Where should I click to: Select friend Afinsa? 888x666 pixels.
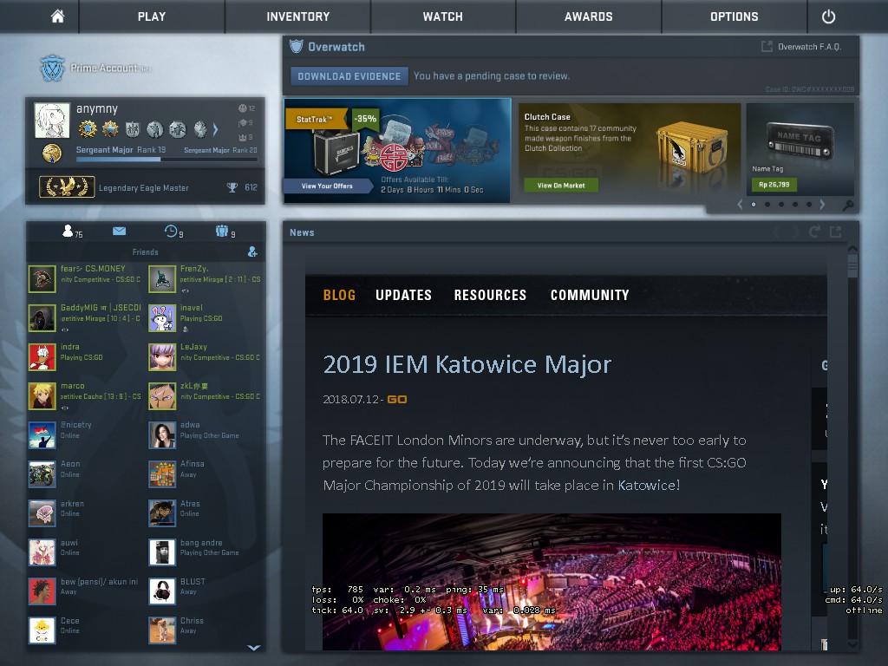(x=205, y=474)
